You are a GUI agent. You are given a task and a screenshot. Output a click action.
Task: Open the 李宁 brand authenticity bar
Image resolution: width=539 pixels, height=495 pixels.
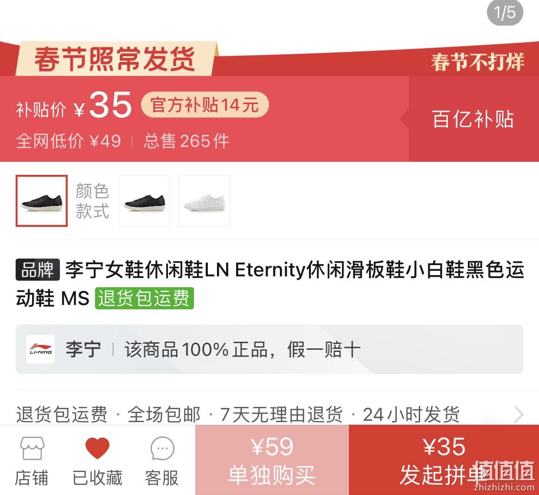click(x=269, y=349)
